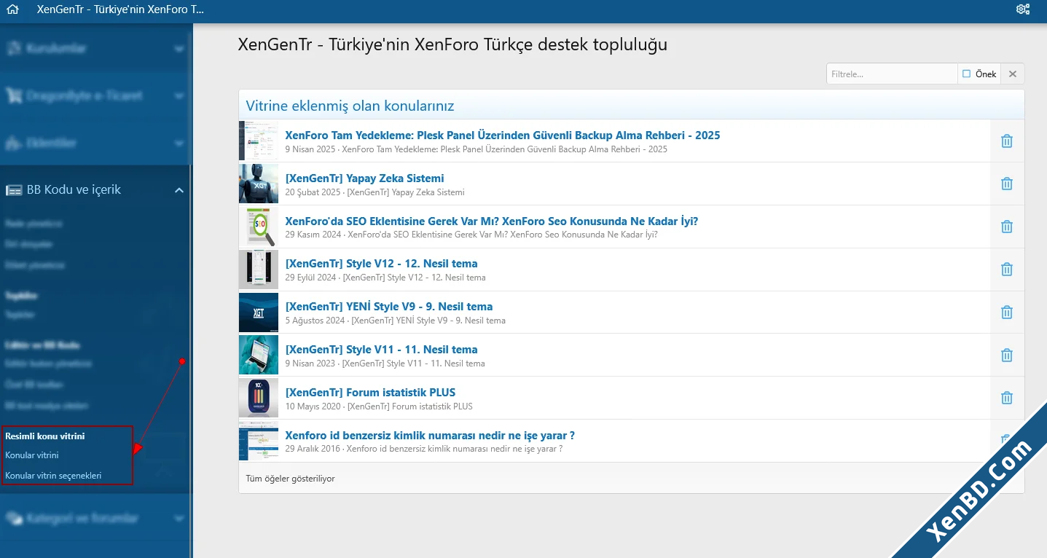This screenshot has height=558, width=1047.
Task: Click the Dragonbyte e-Ticaret cart icon
Action: 14,95
